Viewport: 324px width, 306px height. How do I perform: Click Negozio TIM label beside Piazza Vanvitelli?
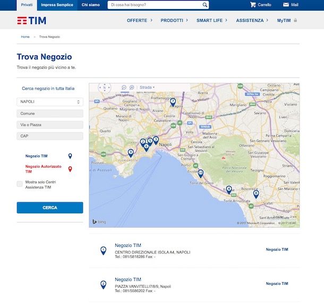[277, 284]
